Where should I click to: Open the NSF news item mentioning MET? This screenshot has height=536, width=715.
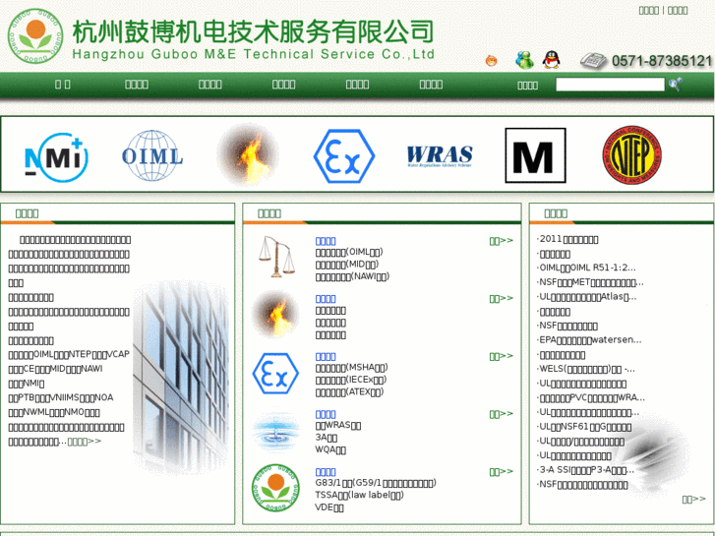click(x=591, y=282)
